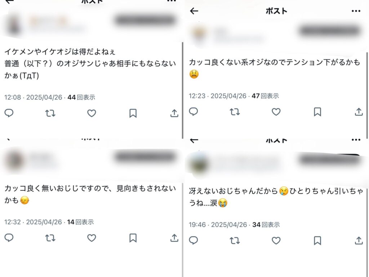Repost the post with 14 views
This screenshot has width=369, height=277.
(x=50, y=238)
